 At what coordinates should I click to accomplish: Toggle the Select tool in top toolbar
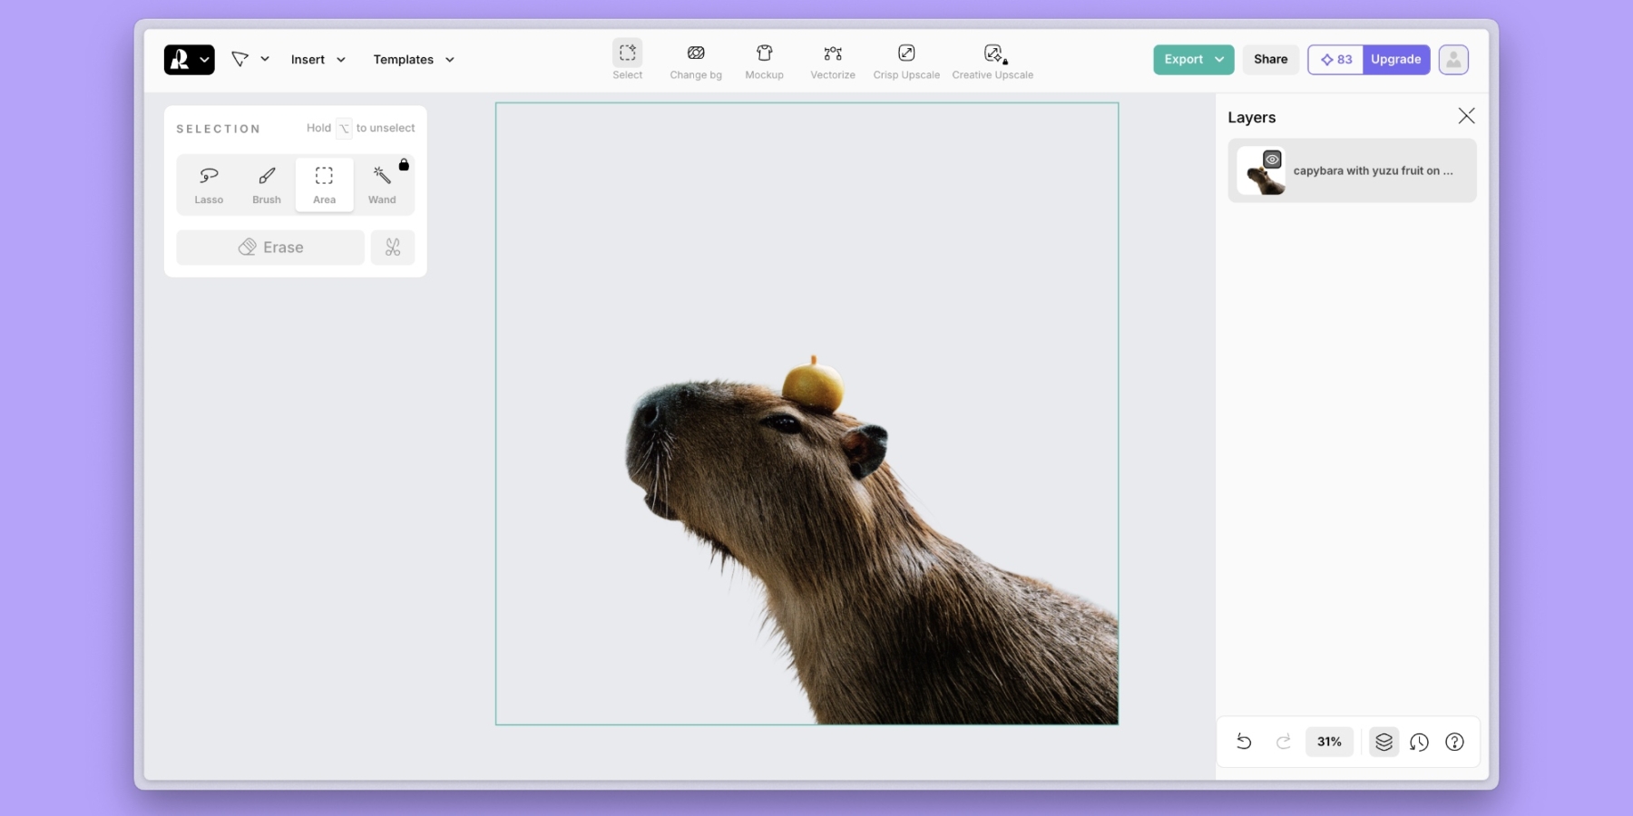click(x=627, y=61)
